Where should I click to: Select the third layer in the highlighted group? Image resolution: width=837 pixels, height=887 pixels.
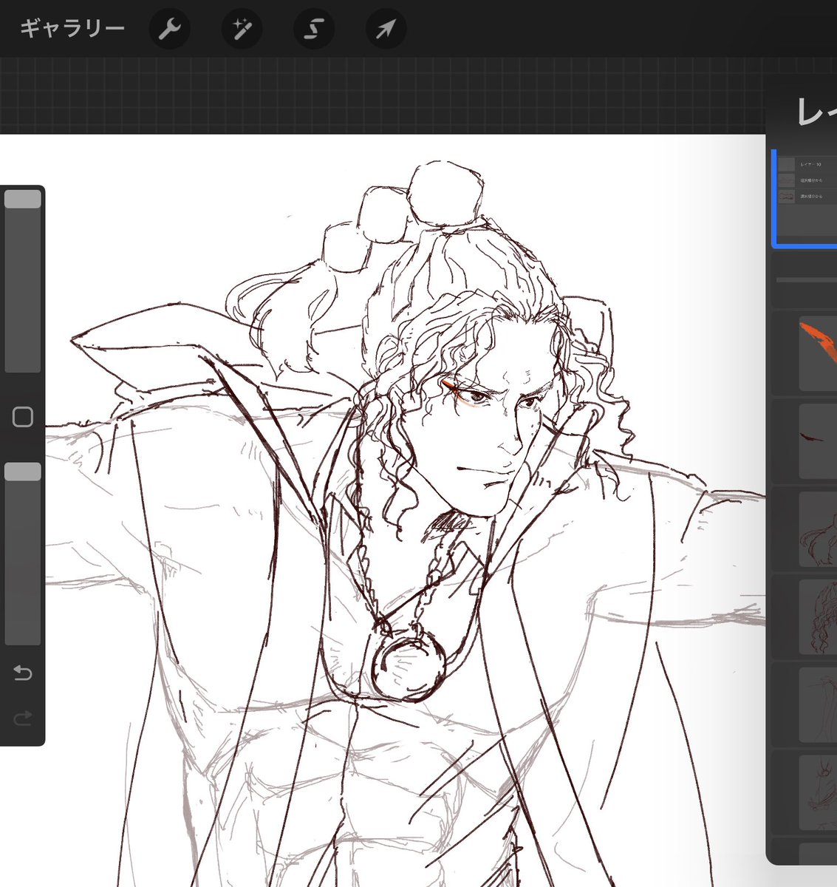pyautogui.click(x=809, y=197)
